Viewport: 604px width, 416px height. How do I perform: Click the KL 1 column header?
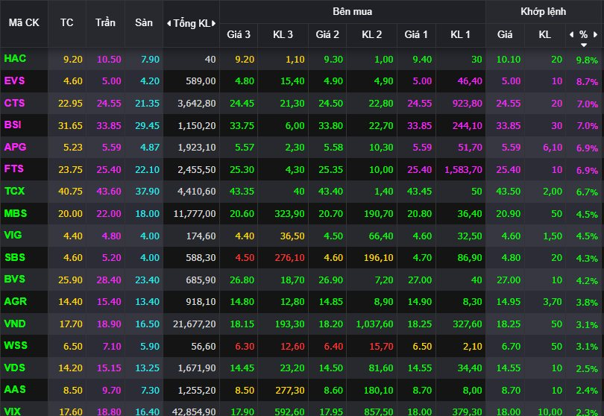460,34
